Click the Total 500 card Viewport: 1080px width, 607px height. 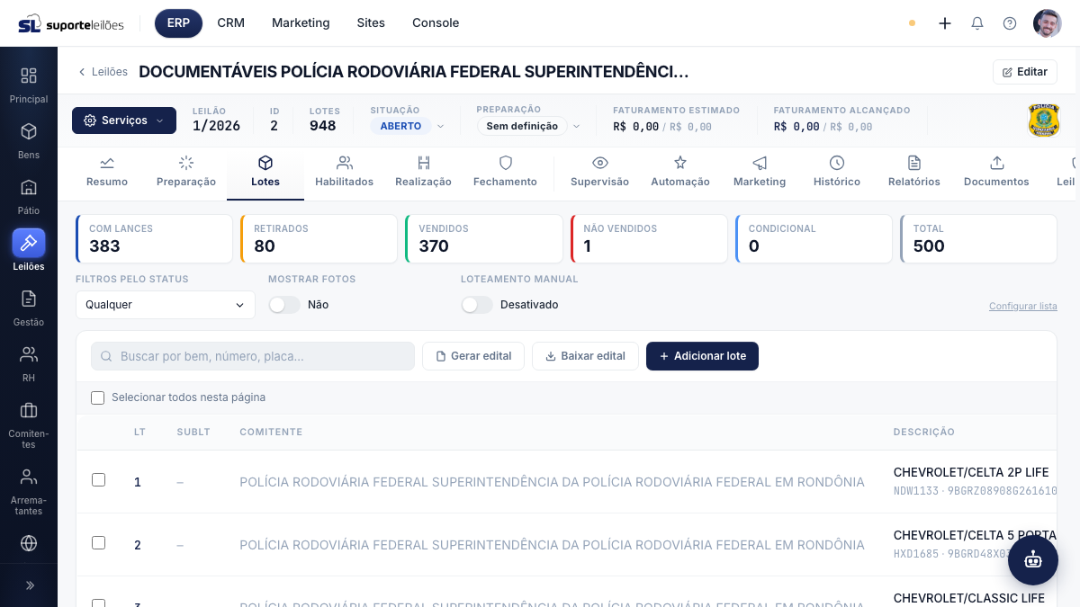coord(978,239)
